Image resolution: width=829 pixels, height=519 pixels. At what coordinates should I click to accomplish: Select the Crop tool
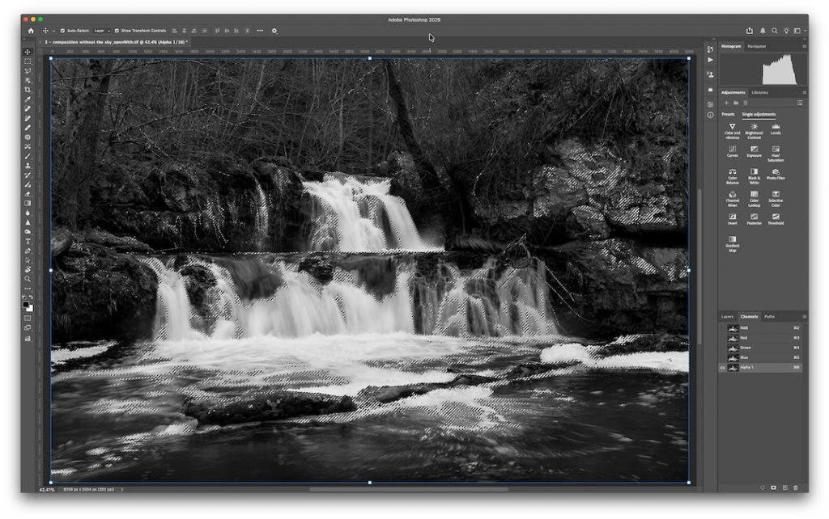tap(28, 91)
